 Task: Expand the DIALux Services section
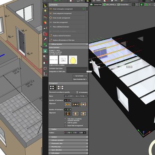pos(68,44)
